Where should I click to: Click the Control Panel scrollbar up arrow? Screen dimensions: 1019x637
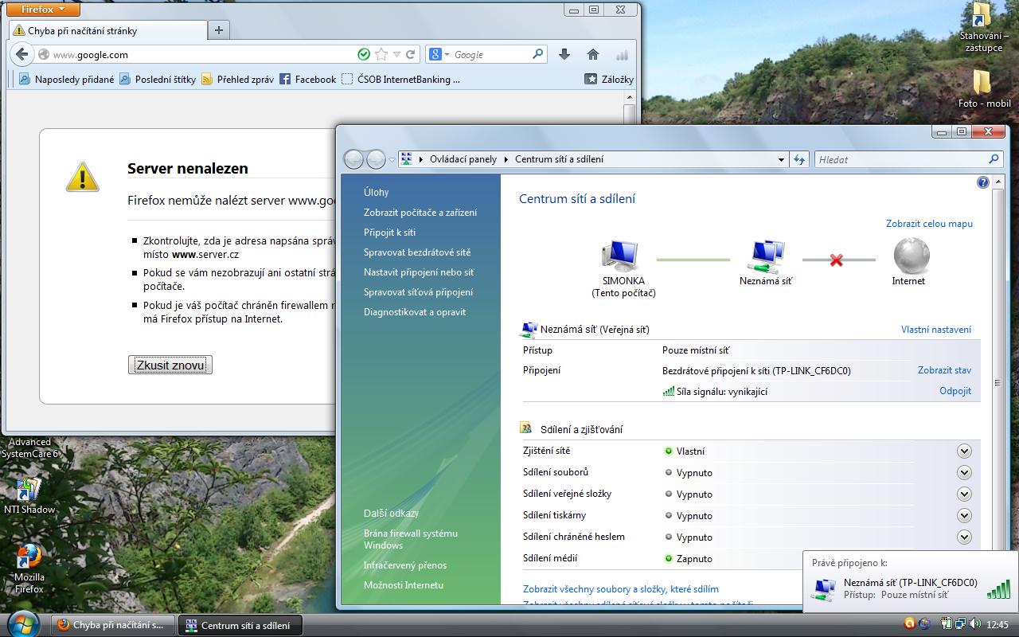click(x=998, y=182)
